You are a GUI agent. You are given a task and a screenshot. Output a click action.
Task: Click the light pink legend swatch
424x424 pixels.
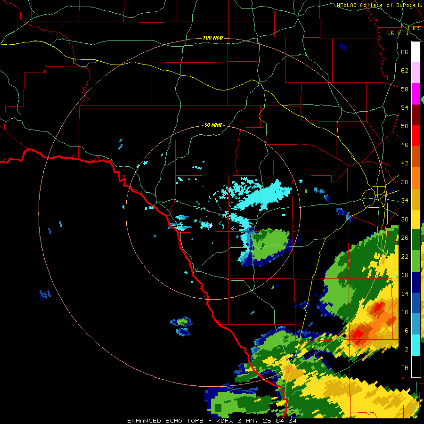click(x=416, y=73)
